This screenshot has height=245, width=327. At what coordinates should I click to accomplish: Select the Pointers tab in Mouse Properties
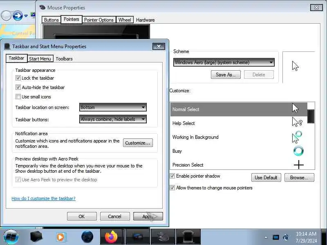[71, 19]
